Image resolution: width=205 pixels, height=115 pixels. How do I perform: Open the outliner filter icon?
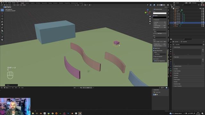199,5
